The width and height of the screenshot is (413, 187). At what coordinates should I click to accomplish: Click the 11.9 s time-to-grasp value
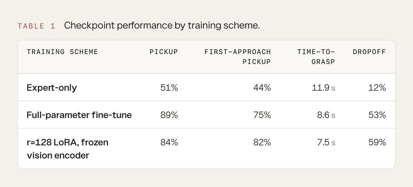[x=323, y=88]
